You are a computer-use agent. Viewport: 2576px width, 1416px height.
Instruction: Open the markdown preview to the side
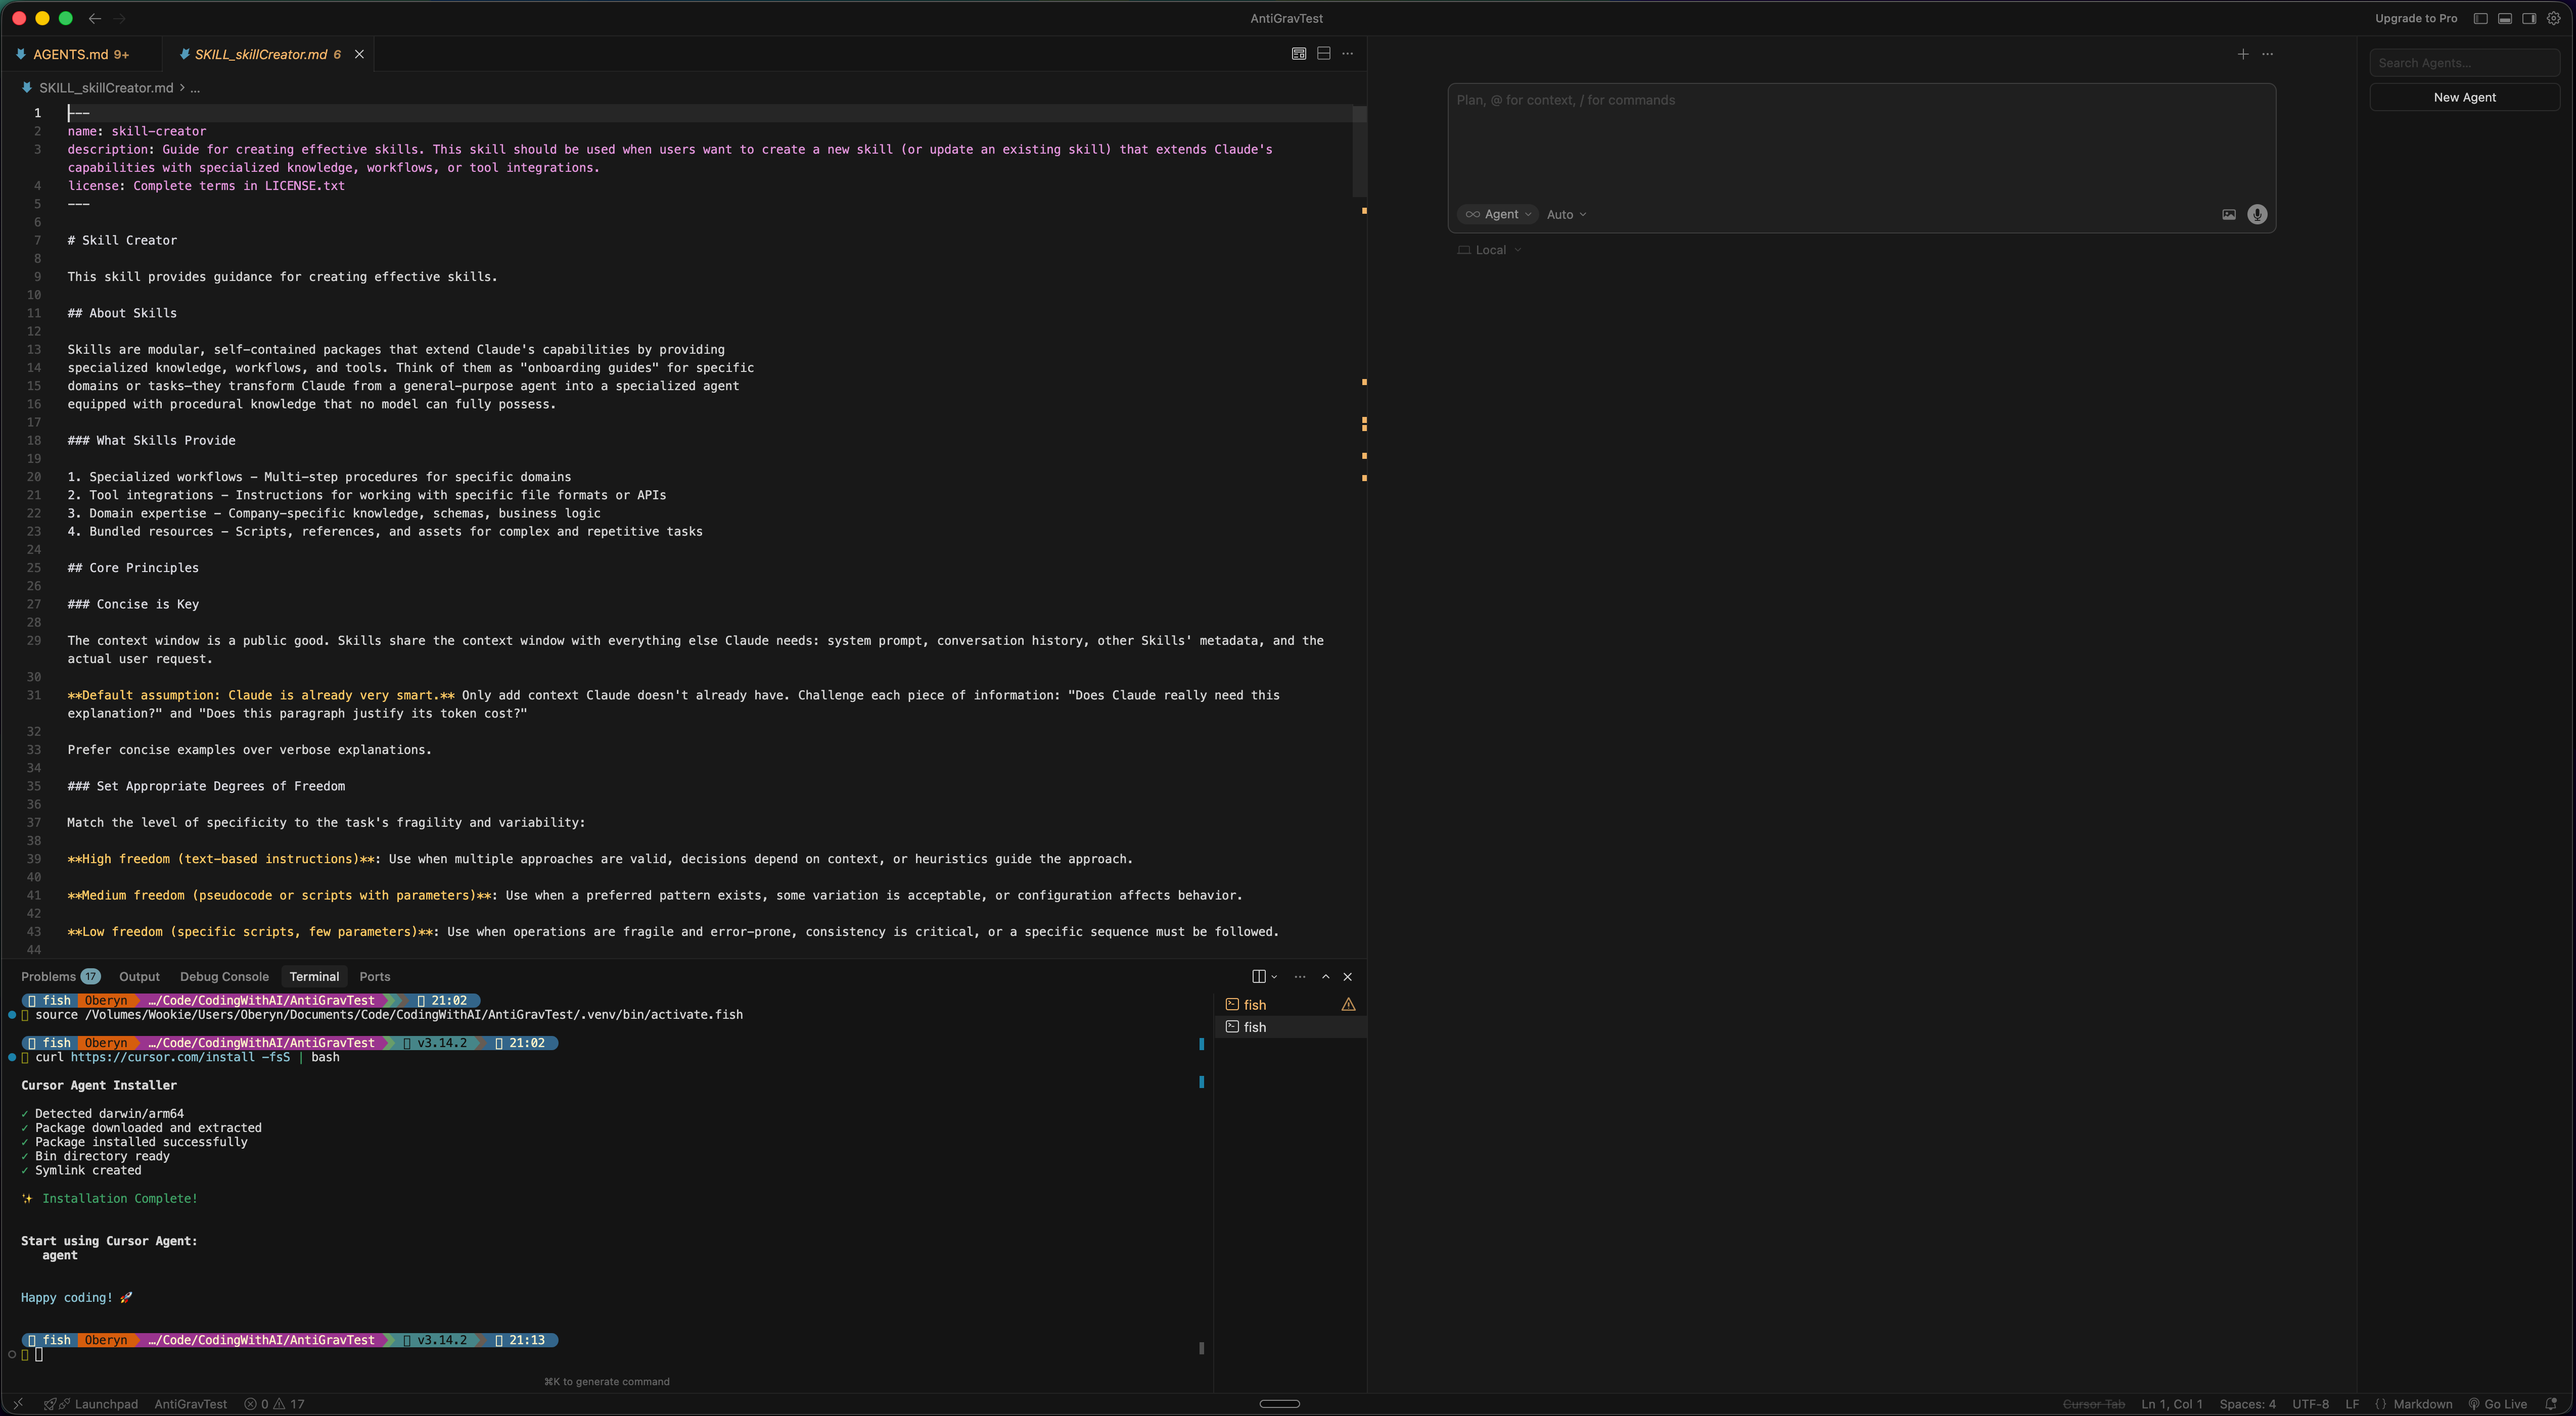(x=1298, y=54)
